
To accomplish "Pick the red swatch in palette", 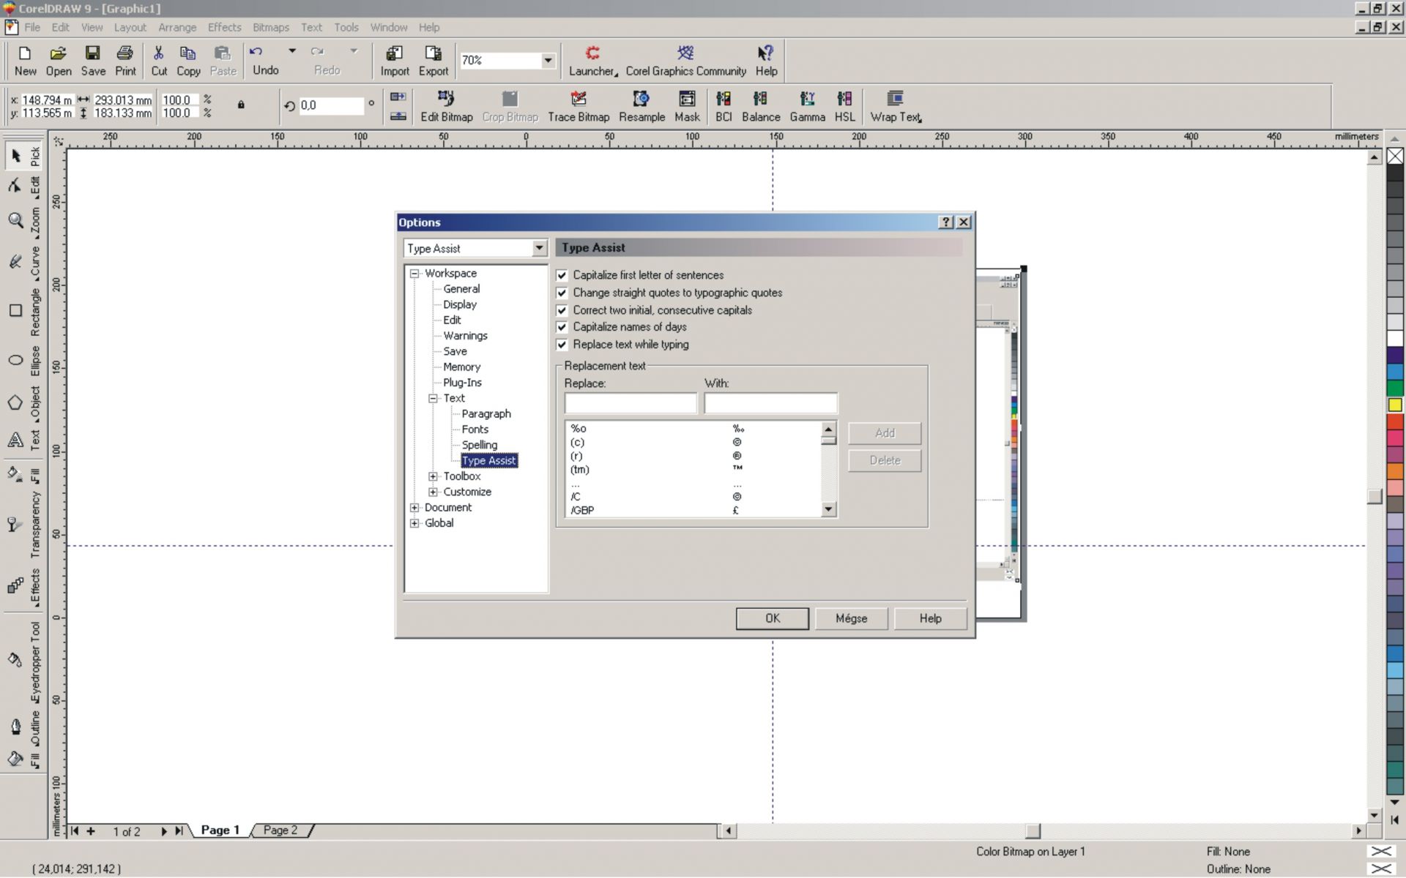I will (x=1394, y=421).
